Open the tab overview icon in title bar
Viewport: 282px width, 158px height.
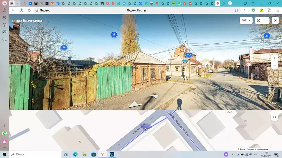click(x=245, y=3)
